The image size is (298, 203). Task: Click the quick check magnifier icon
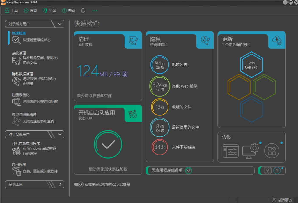(16, 40)
